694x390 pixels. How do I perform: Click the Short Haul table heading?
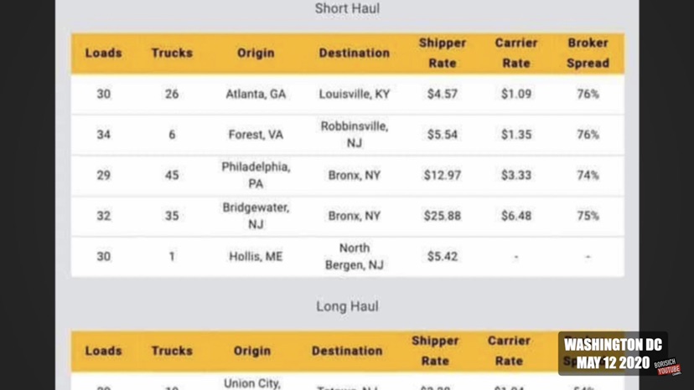pos(347,8)
